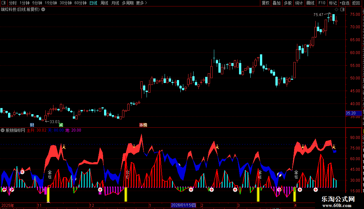Toggle the left side panel icon
Viewport: 364px width, 209px height.
coord(4,3)
